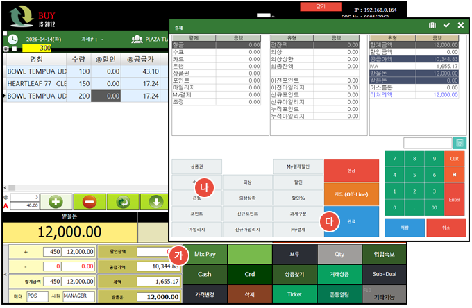Screen dimensions: 472x308
Task: Click the Crd button in POS window
Action: point(250,274)
